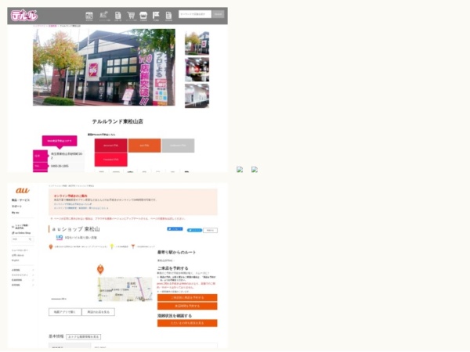Click the gray search button in the header
This screenshot has height=352, width=470.
(219, 14)
